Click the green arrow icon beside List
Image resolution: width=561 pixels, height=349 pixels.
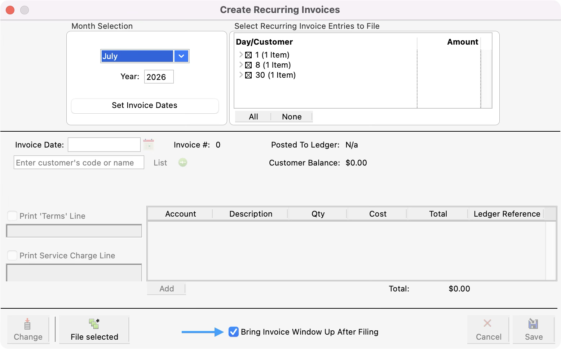pos(183,163)
